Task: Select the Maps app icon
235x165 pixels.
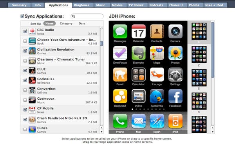Action: pos(157,53)
